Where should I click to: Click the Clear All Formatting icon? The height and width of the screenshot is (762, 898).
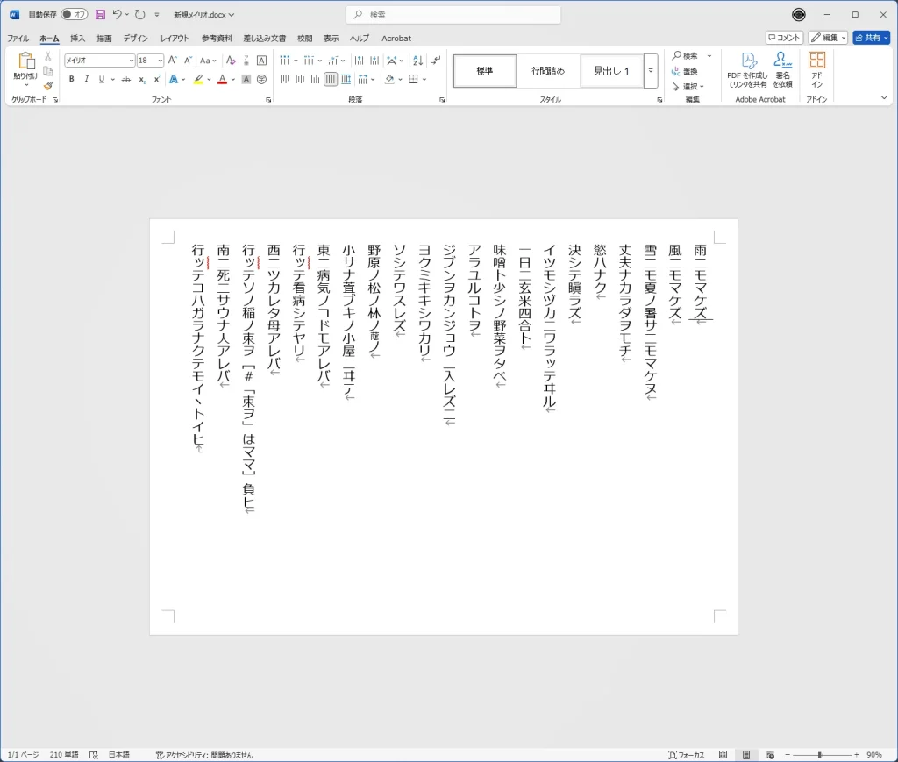231,61
